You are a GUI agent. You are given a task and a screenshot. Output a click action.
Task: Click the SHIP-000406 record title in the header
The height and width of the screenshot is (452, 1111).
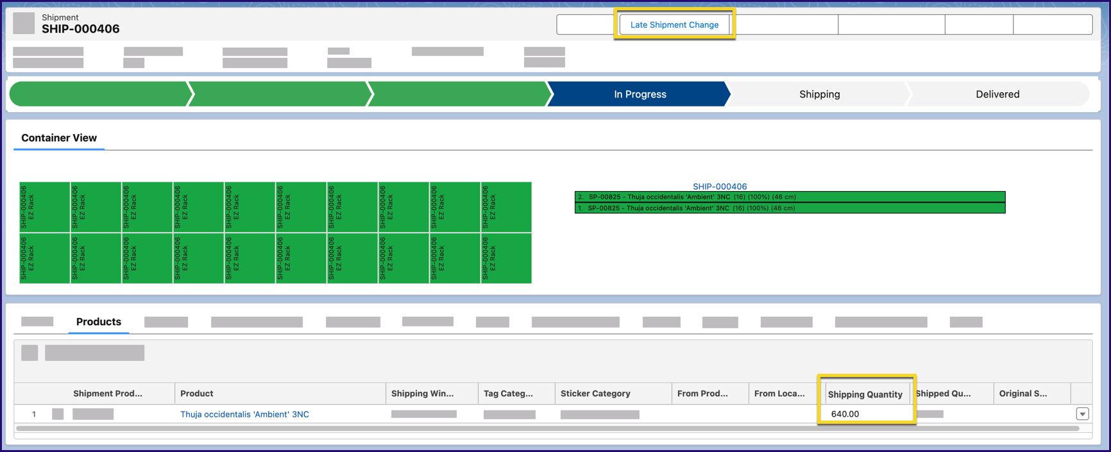[81, 29]
